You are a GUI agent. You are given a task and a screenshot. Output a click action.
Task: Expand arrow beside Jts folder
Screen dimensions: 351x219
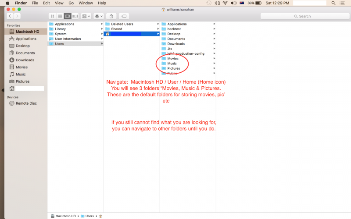214,49
